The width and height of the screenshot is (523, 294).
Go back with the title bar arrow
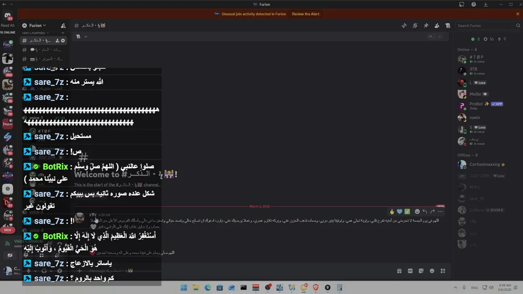click(x=4, y=4)
